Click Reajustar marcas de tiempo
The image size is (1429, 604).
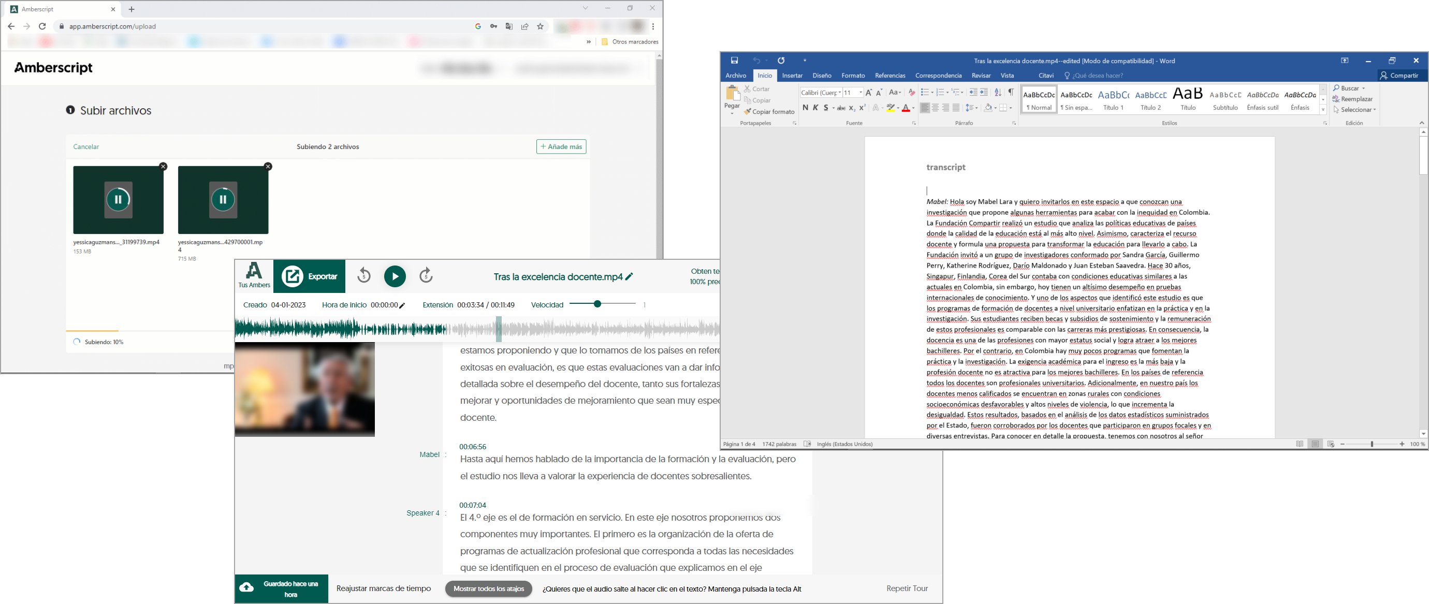coord(383,588)
